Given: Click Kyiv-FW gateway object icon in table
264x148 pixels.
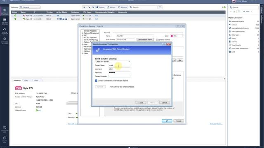Looking at the screenshot, I should coord(24,16).
